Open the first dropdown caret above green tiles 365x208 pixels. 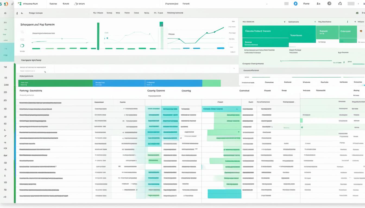click(x=284, y=21)
